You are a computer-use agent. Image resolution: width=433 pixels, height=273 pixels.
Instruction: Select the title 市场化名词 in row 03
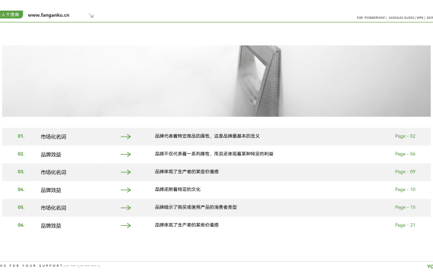point(54,172)
